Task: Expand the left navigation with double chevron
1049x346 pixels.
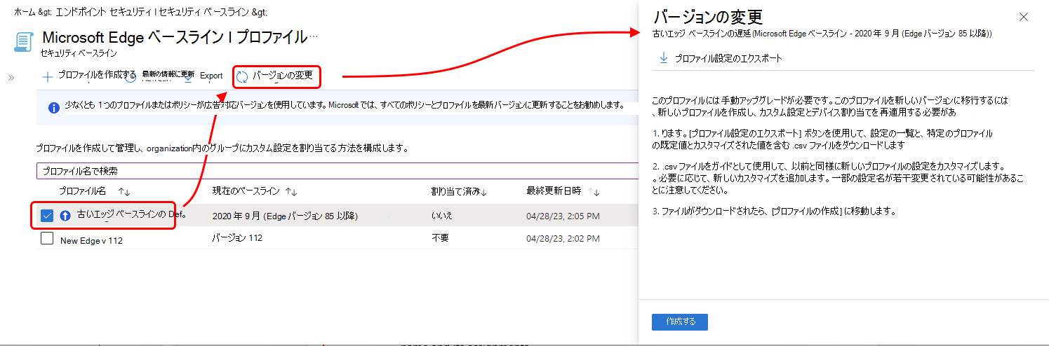Action: [x=11, y=77]
